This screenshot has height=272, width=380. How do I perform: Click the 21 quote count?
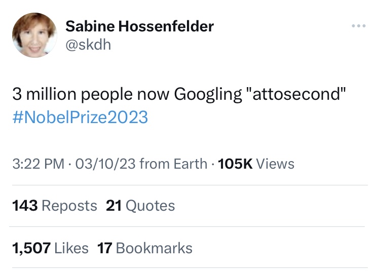[114, 205]
